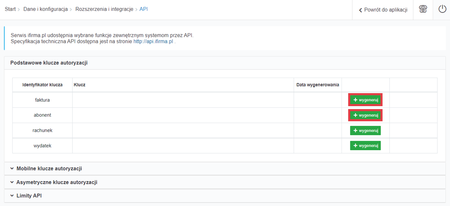Generate key for wydatek
The height and width of the screenshot is (206, 450).
click(365, 146)
